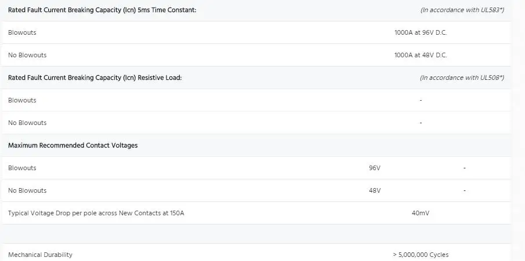Click the dash beside the 96V value

coord(465,168)
